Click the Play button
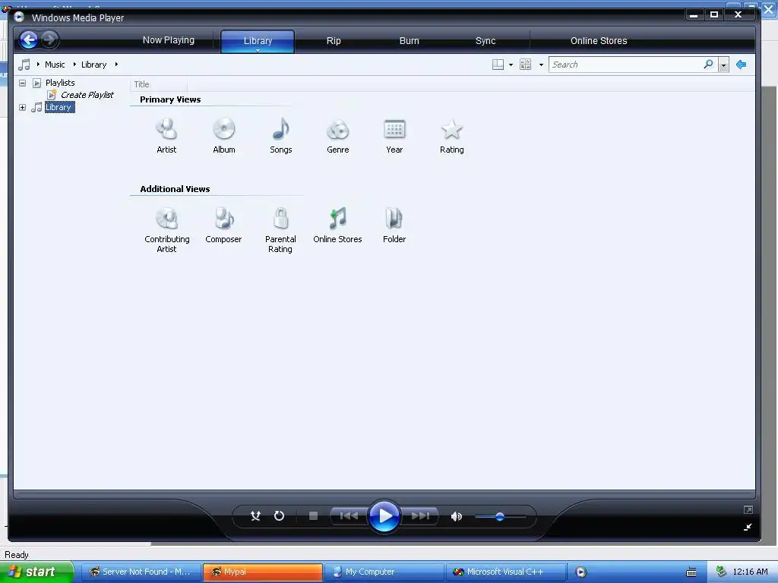Viewport: 778px width, 583px height. click(384, 516)
